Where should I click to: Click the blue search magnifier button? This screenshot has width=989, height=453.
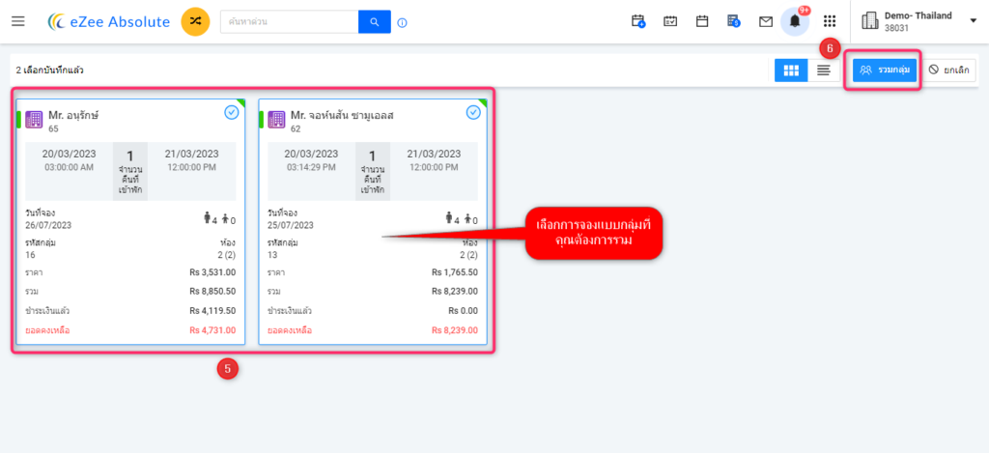[x=375, y=22]
